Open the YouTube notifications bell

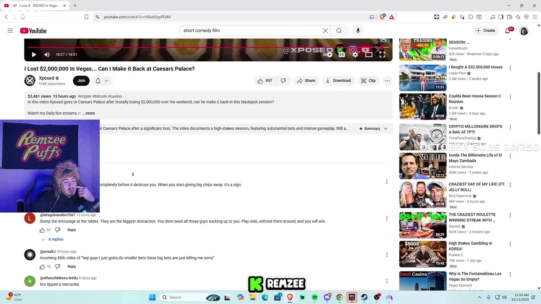pos(508,30)
